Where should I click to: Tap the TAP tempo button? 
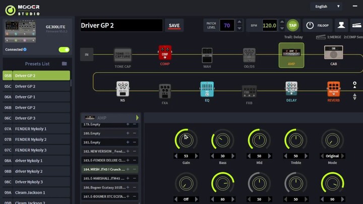pyautogui.click(x=292, y=26)
